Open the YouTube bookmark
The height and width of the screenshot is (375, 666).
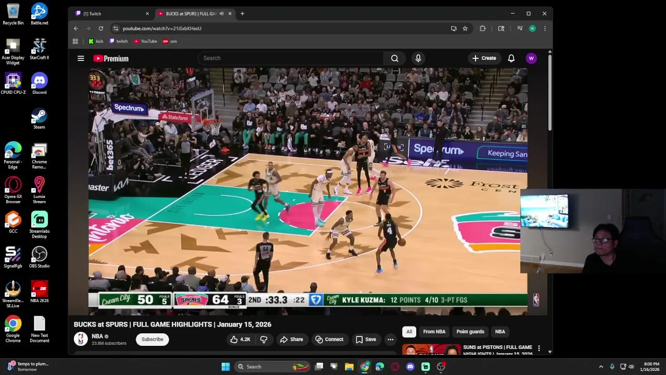tap(145, 41)
